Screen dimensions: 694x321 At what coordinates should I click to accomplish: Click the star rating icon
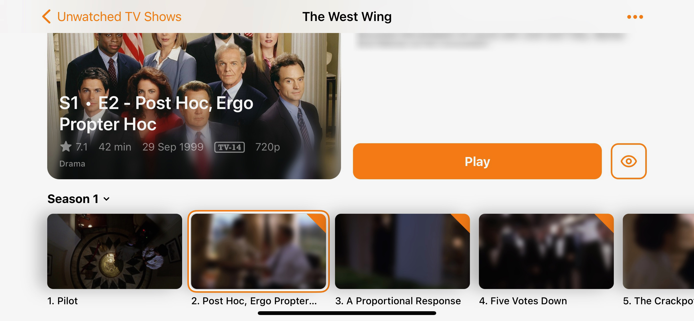66,146
